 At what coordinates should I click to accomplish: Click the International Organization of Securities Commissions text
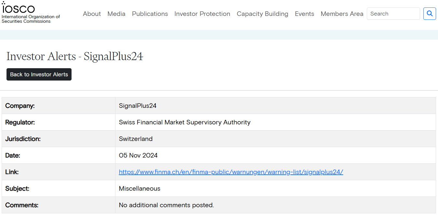31,19
